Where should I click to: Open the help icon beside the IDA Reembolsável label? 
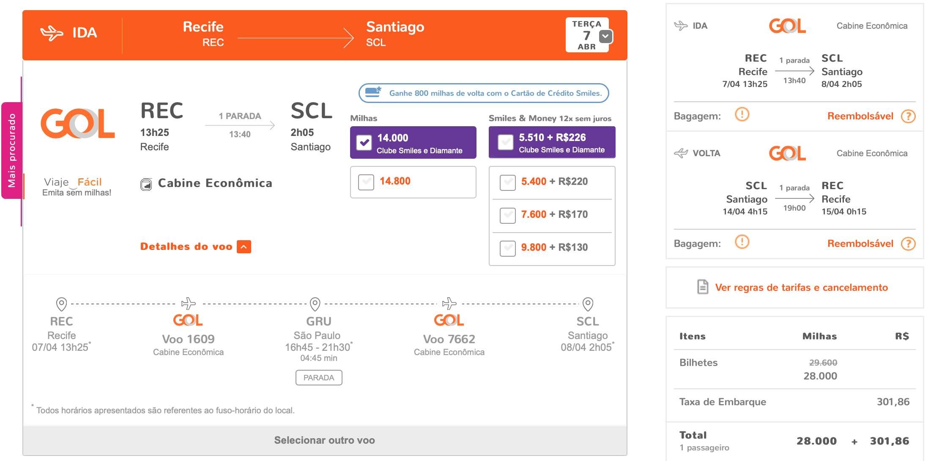click(908, 116)
